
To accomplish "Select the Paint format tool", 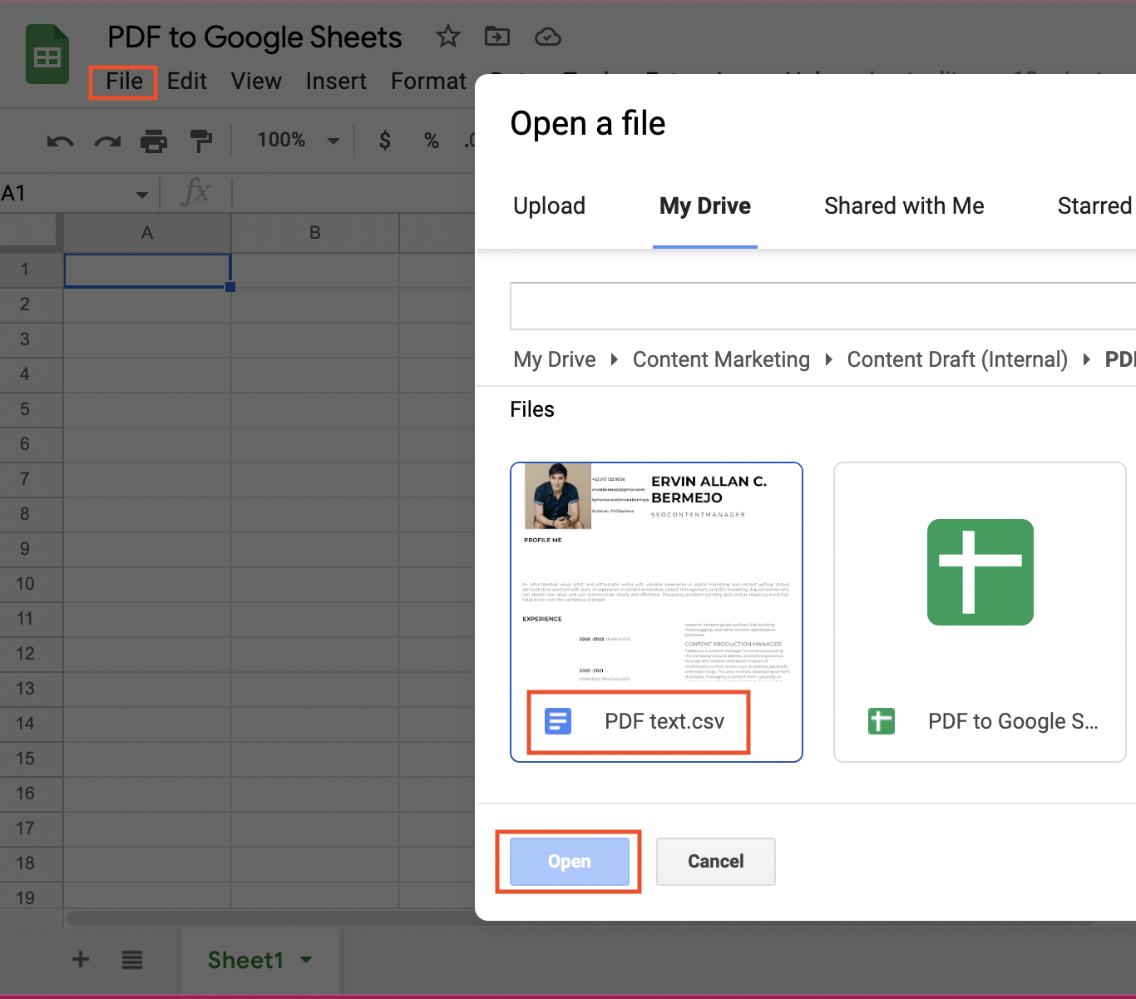I will pos(201,140).
